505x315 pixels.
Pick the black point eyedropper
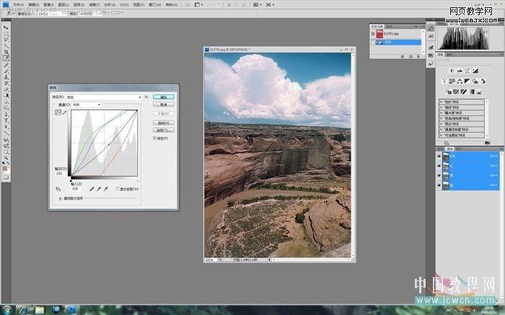[x=92, y=189]
